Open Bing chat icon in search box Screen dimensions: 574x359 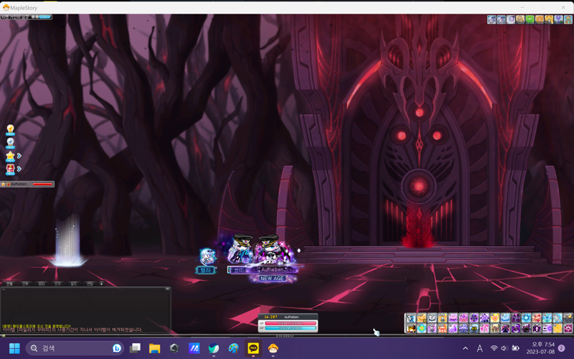point(117,348)
